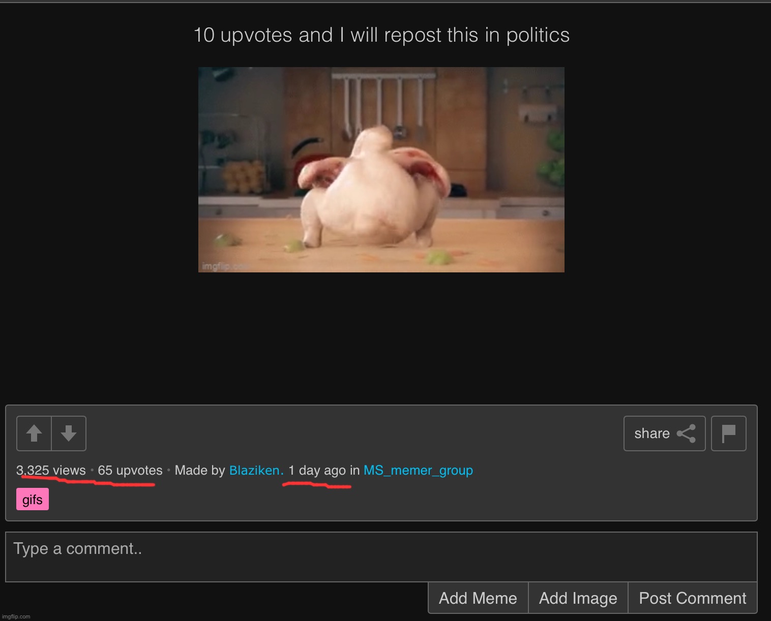771x621 pixels.
Task: Click the '1 day ago' timestamp
Action: coord(317,471)
